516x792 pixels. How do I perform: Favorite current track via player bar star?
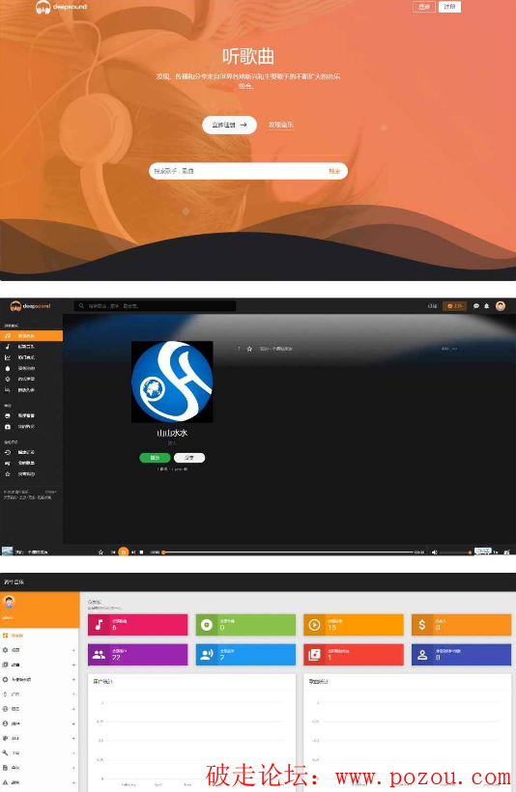[x=100, y=552]
